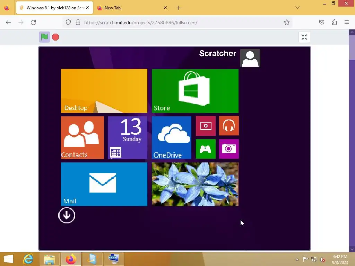Viewport: 355px width, 266px height.
Task: Open the blue Mail tile
Action: coord(104,184)
